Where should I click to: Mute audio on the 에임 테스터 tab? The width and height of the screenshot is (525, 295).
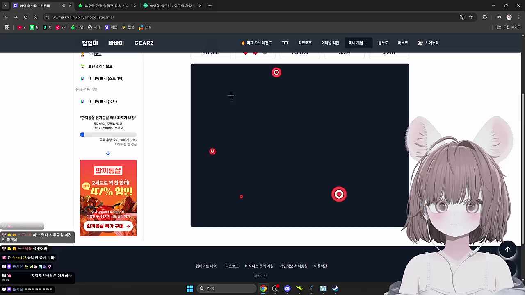pyautogui.click(x=63, y=6)
